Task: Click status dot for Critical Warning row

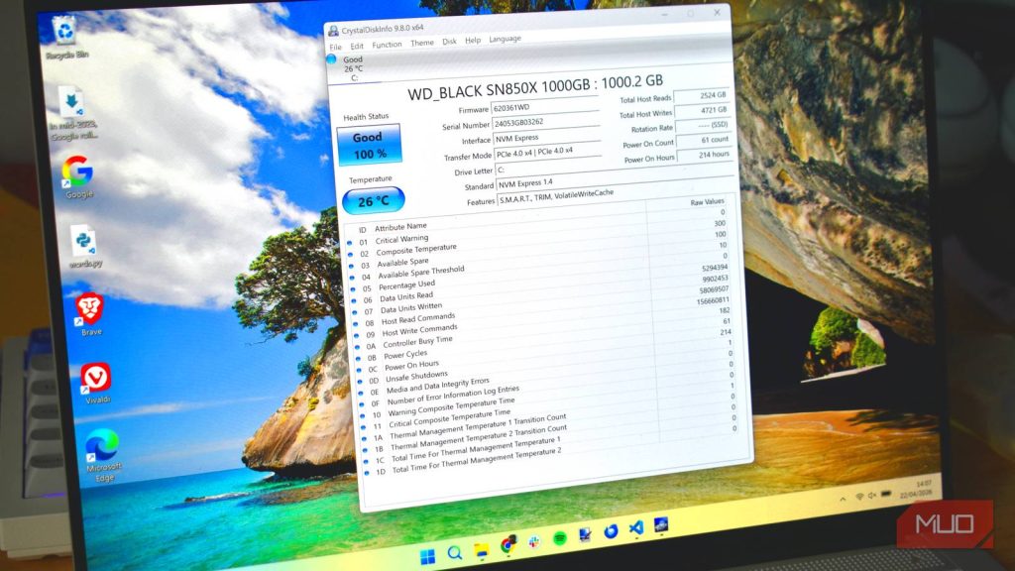Action: [x=350, y=243]
